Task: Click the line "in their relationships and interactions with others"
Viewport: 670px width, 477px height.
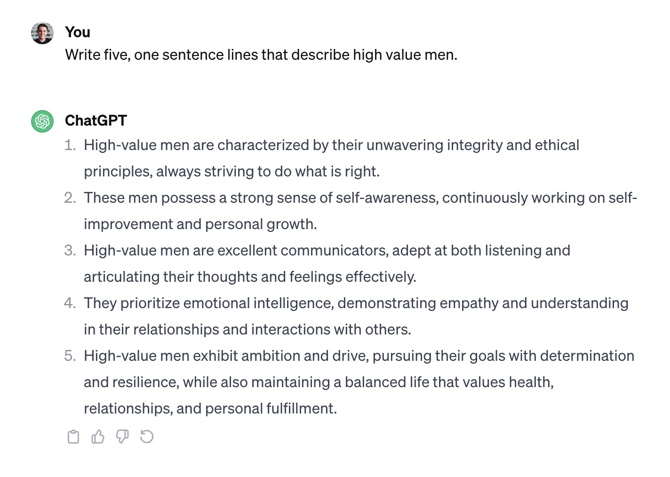Action: pos(247,329)
